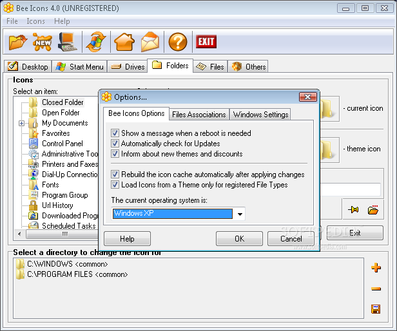Click the Control Panel icon in tree

34,144
